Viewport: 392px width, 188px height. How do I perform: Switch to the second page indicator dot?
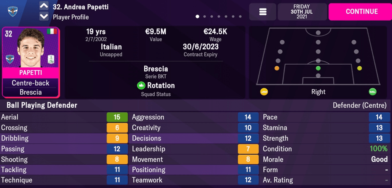(205, 17)
